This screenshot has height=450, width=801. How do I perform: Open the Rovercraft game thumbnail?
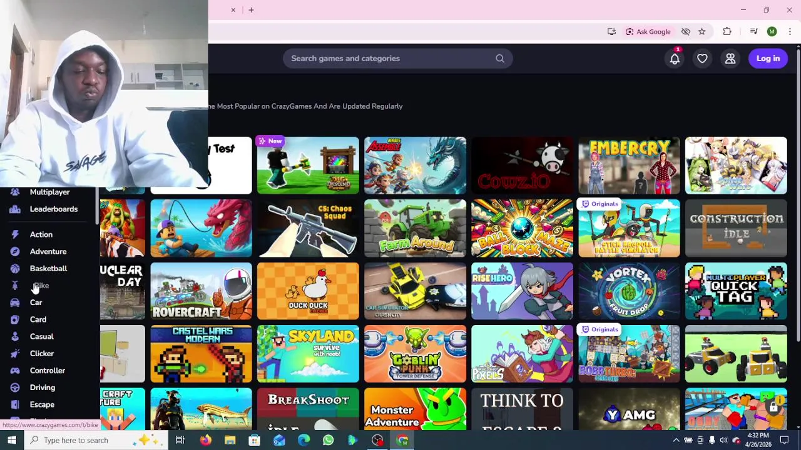point(201,291)
